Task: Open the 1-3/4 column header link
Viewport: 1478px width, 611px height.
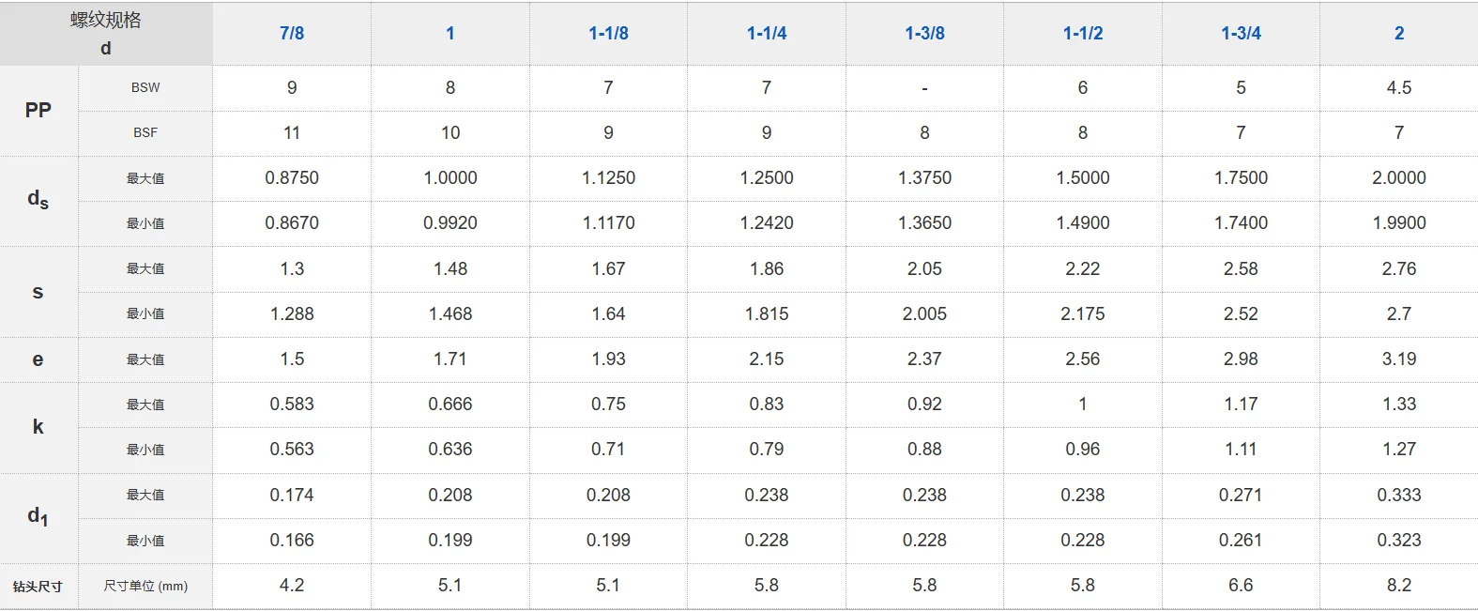Action: point(1241,34)
